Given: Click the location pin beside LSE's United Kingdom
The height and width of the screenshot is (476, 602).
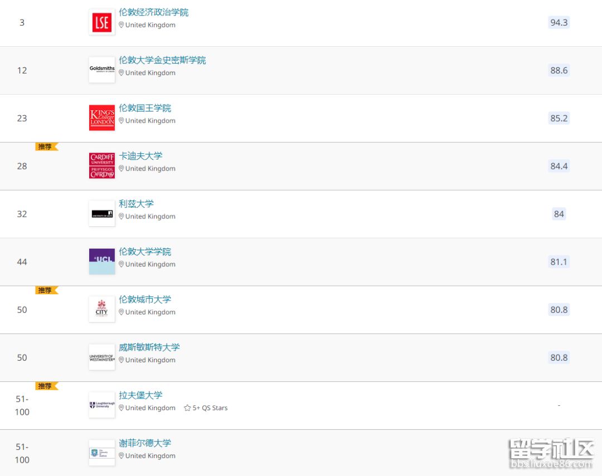Looking at the screenshot, I should (x=121, y=25).
